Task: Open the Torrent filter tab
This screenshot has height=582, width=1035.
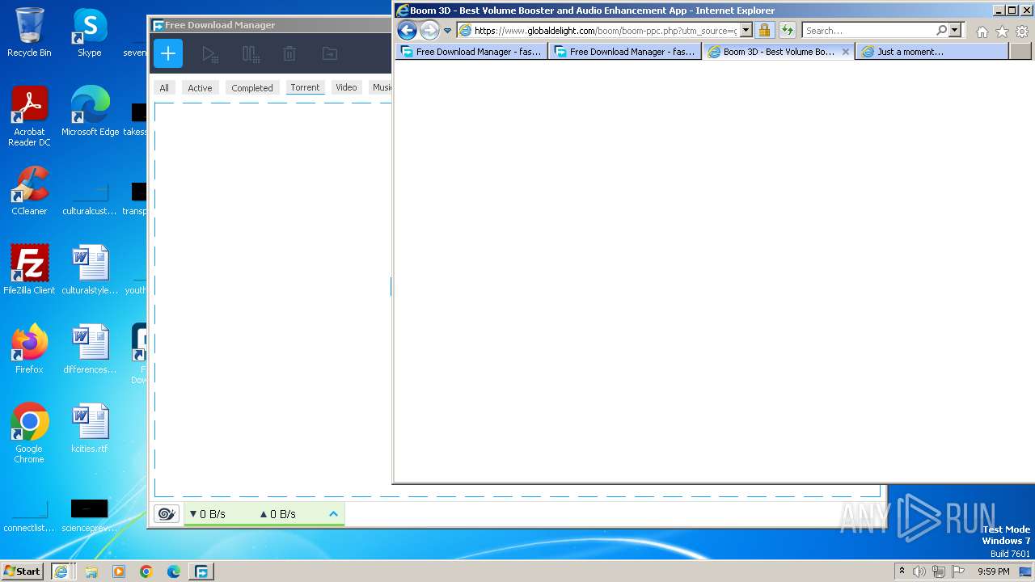Action: (x=305, y=87)
